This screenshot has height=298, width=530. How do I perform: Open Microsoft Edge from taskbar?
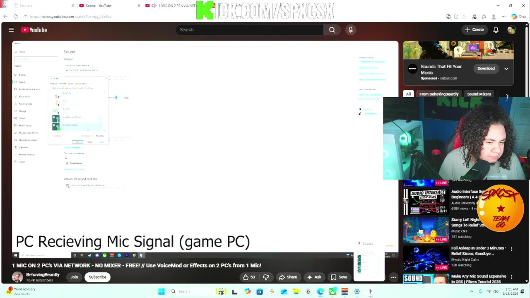tap(320, 292)
